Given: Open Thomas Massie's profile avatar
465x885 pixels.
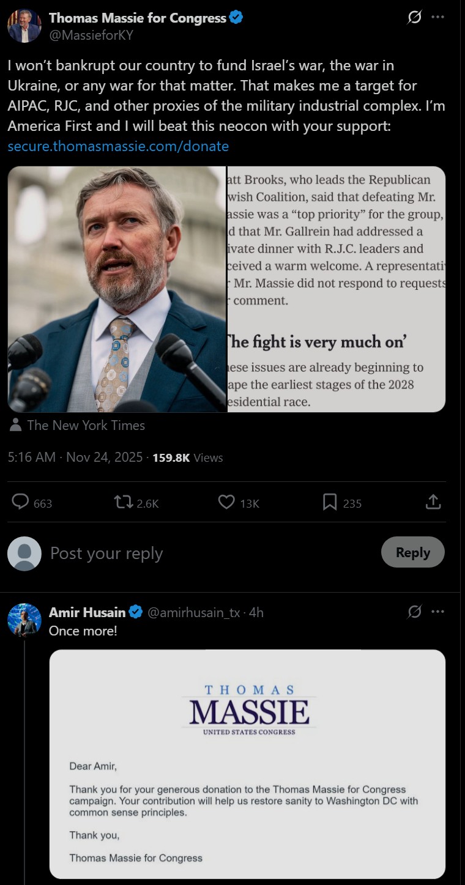Looking at the screenshot, I should (24, 26).
